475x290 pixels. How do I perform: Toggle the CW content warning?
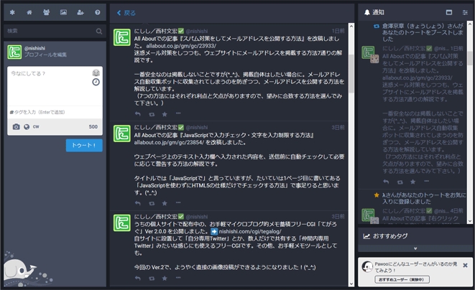point(36,127)
